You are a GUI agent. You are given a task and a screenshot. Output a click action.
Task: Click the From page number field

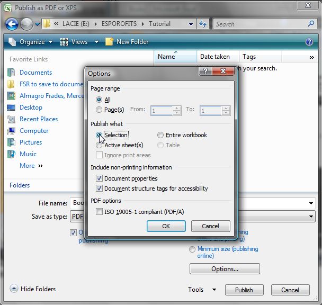tap(162, 111)
